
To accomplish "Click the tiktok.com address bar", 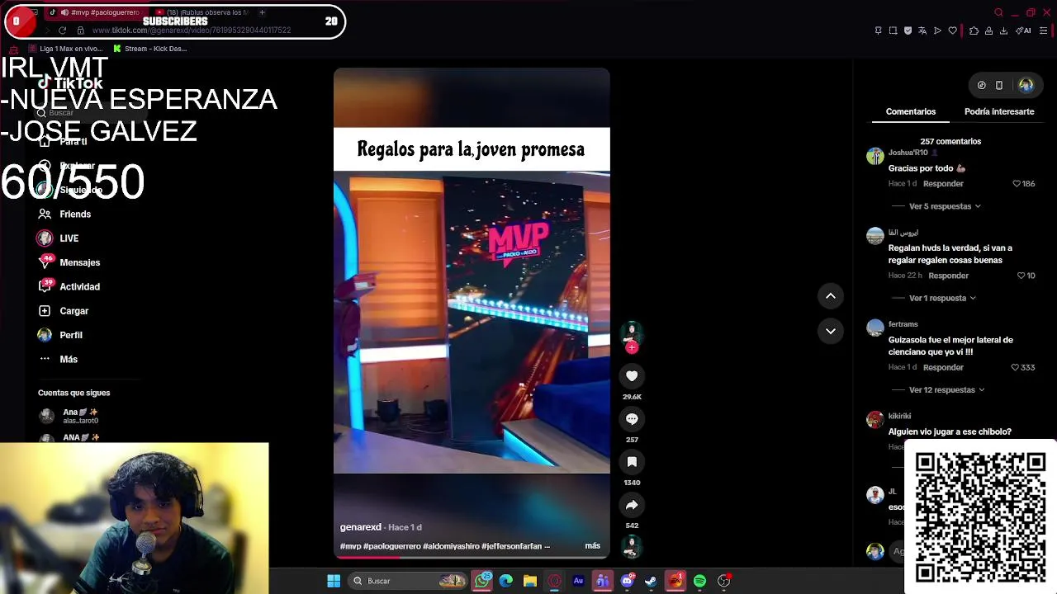I will [192, 31].
